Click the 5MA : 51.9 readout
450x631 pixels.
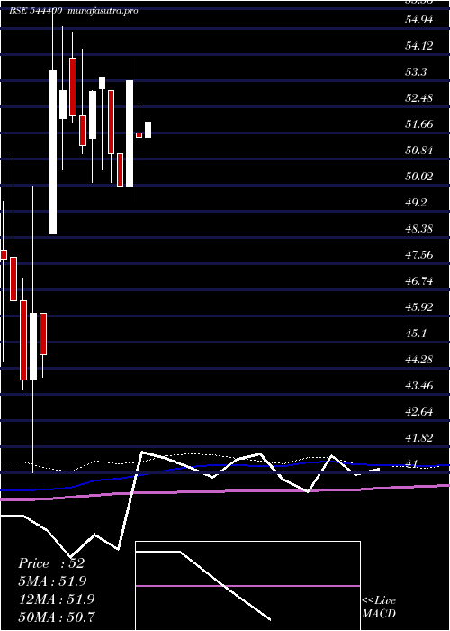pyautogui.click(x=52, y=581)
